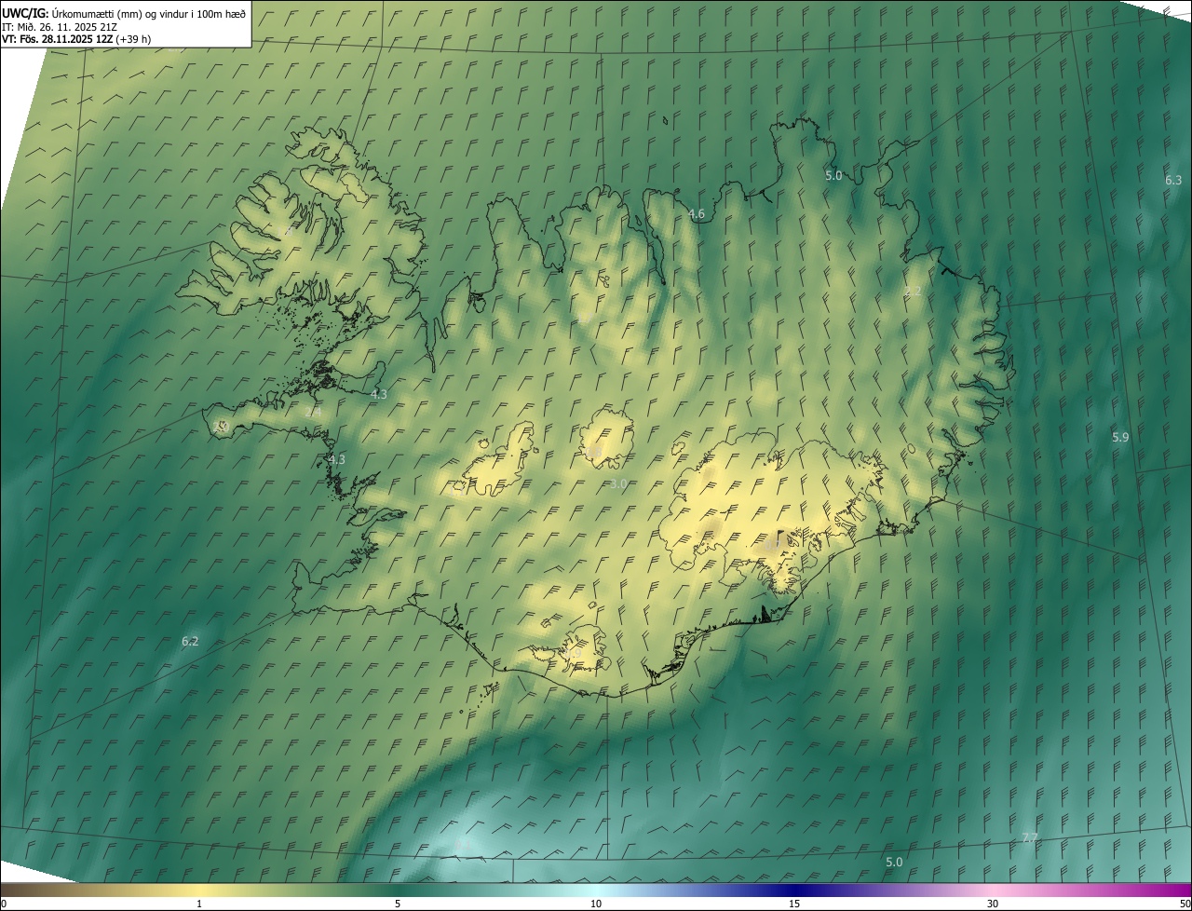Click the 6.2 value southwest of Reykjanes
Viewport: 1192px width, 911px height.
click(x=190, y=641)
